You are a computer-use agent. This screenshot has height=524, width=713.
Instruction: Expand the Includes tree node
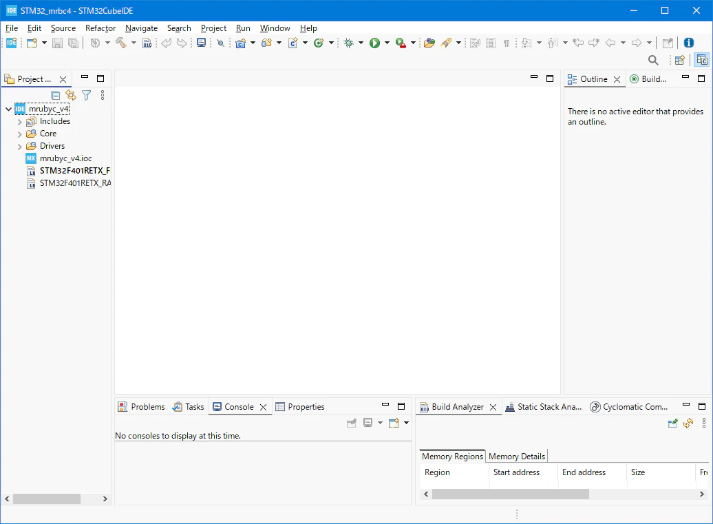(x=19, y=122)
